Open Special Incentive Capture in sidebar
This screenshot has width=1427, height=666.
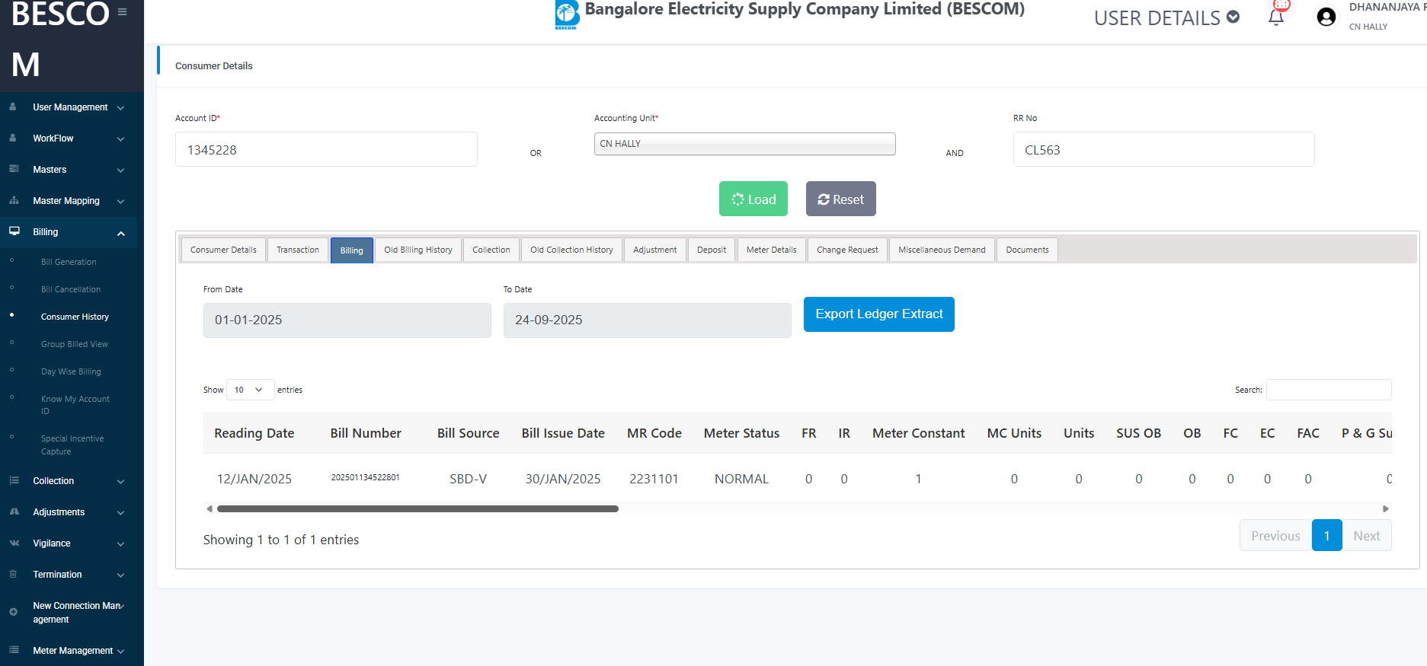click(x=72, y=445)
